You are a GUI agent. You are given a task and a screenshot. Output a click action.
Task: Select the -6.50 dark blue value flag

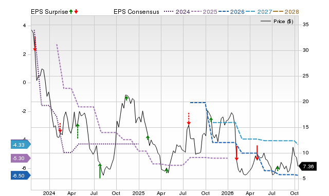click(21, 175)
